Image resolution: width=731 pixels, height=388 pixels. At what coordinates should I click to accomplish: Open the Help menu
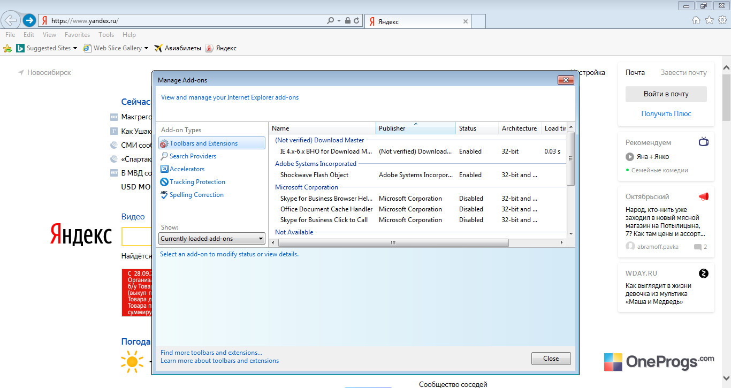(x=129, y=35)
